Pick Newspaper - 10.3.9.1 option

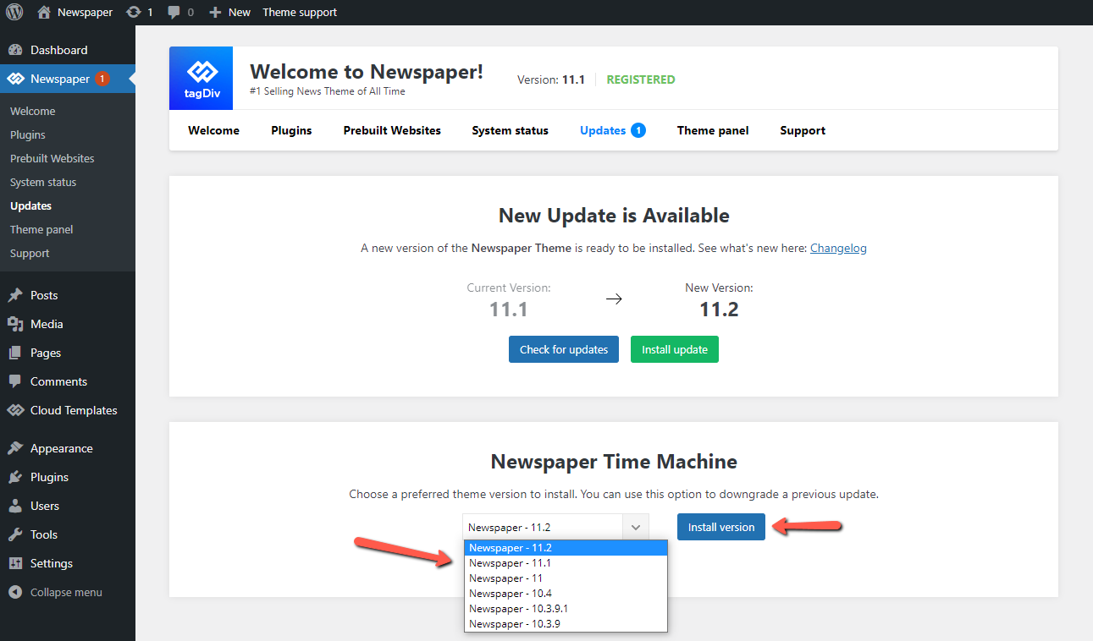click(x=566, y=609)
